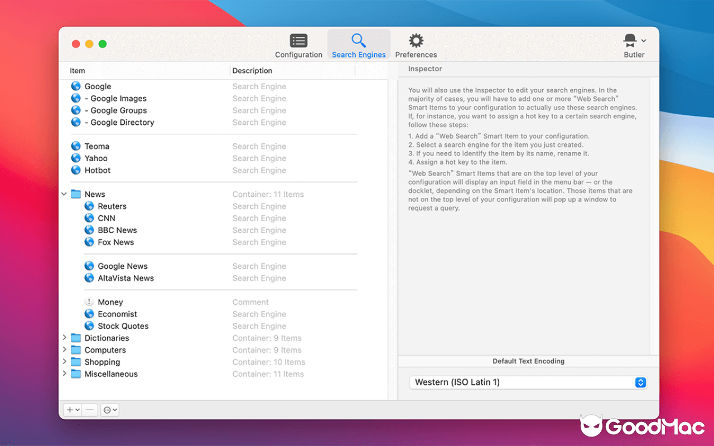This screenshot has height=446, width=714.
Task: Switch to the Configuration tab
Action: click(298, 45)
